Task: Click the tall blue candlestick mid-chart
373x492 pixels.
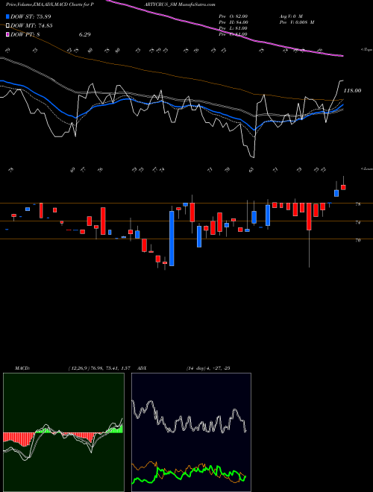Action: point(172,239)
